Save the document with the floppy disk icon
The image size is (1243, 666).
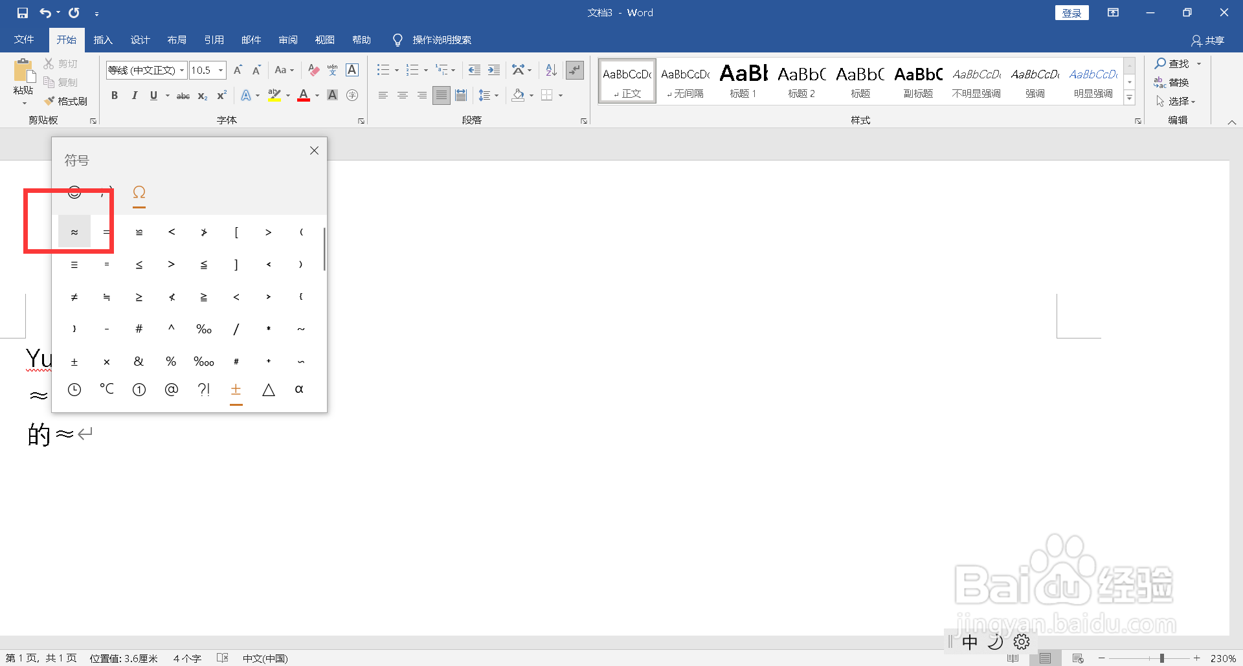coord(23,13)
